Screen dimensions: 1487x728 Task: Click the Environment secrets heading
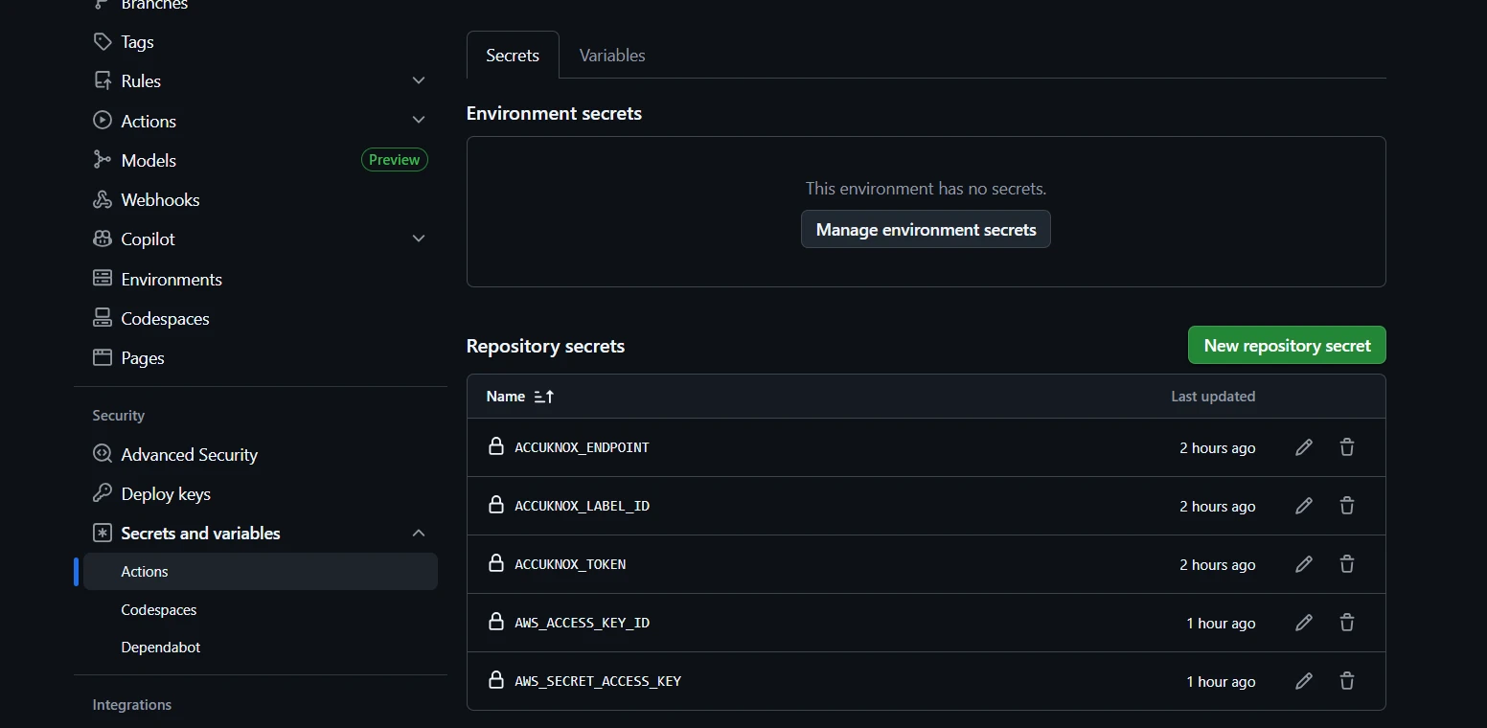554,113
